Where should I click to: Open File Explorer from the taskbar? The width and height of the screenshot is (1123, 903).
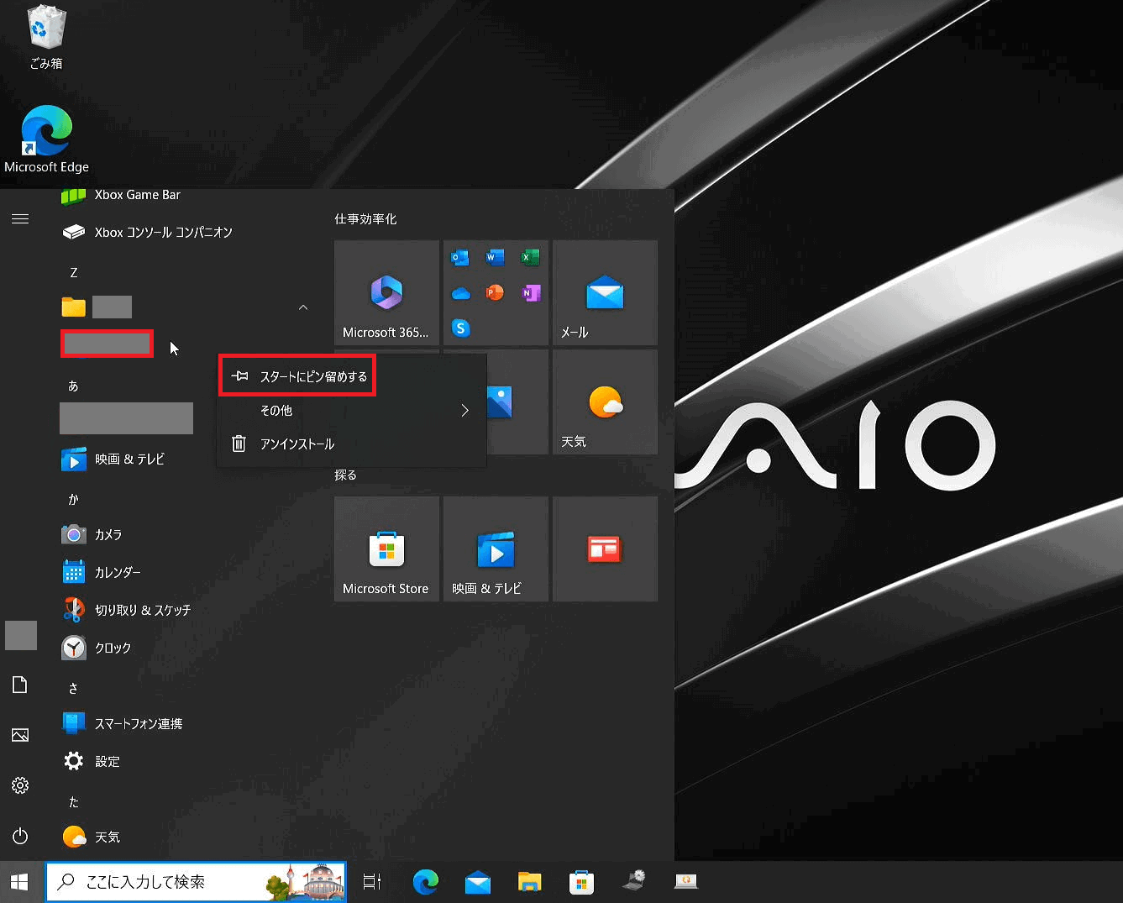tap(530, 882)
